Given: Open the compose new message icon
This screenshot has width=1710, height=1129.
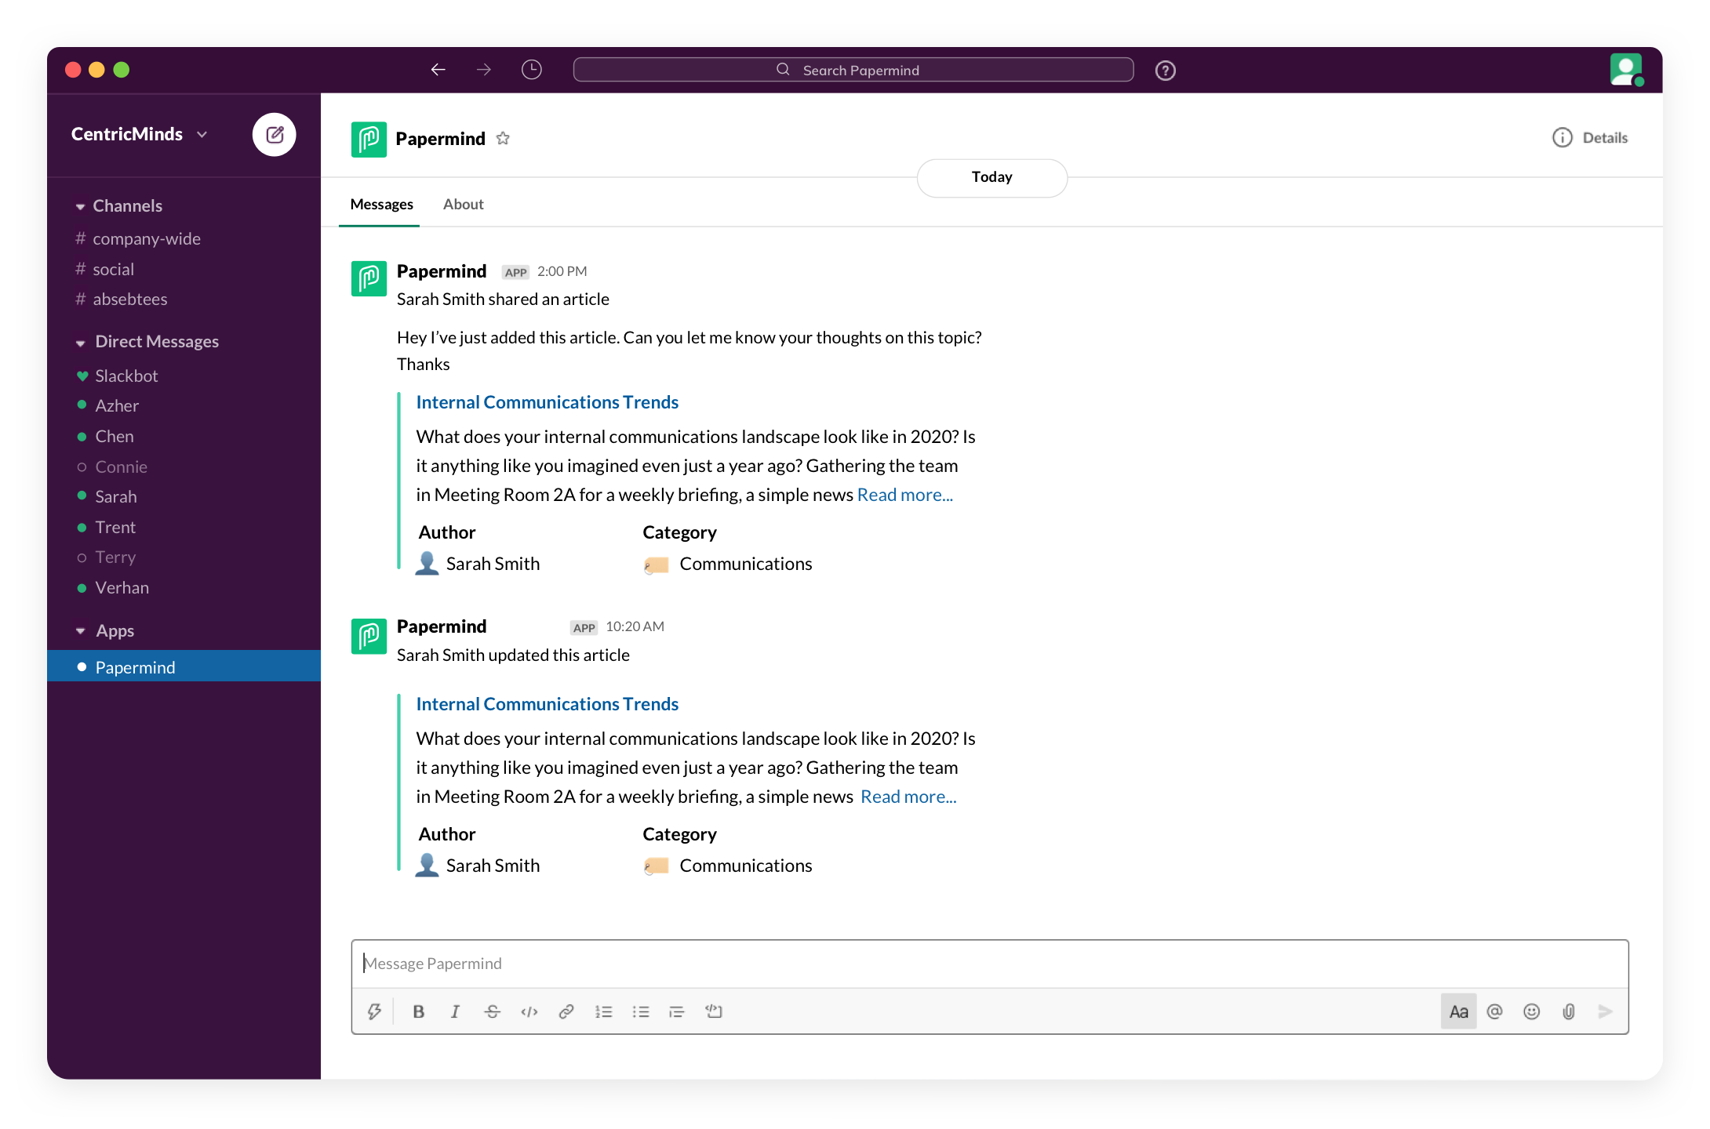Looking at the screenshot, I should click(x=274, y=134).
